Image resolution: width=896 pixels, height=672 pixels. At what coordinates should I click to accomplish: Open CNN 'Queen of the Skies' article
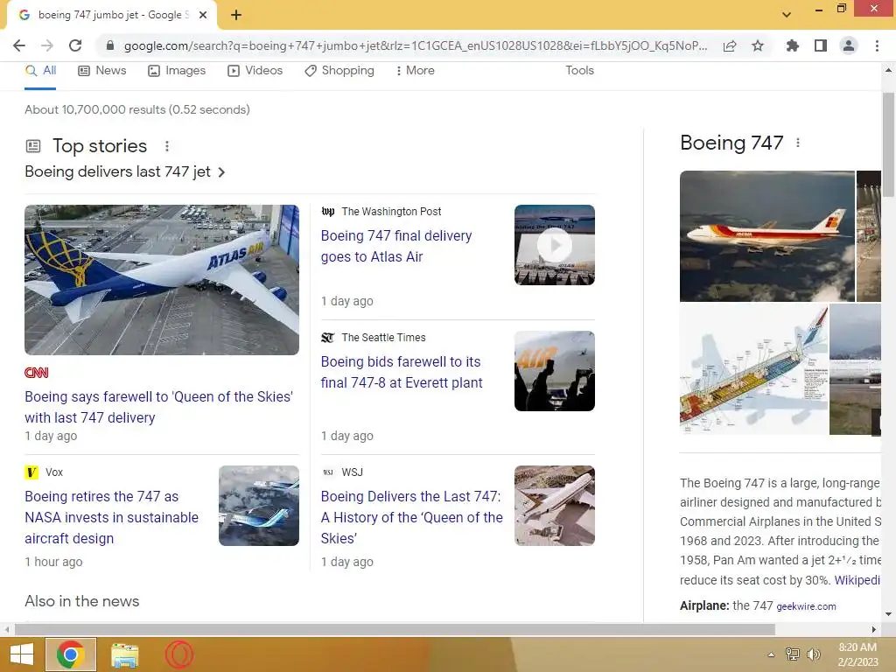tap(159, 407)
